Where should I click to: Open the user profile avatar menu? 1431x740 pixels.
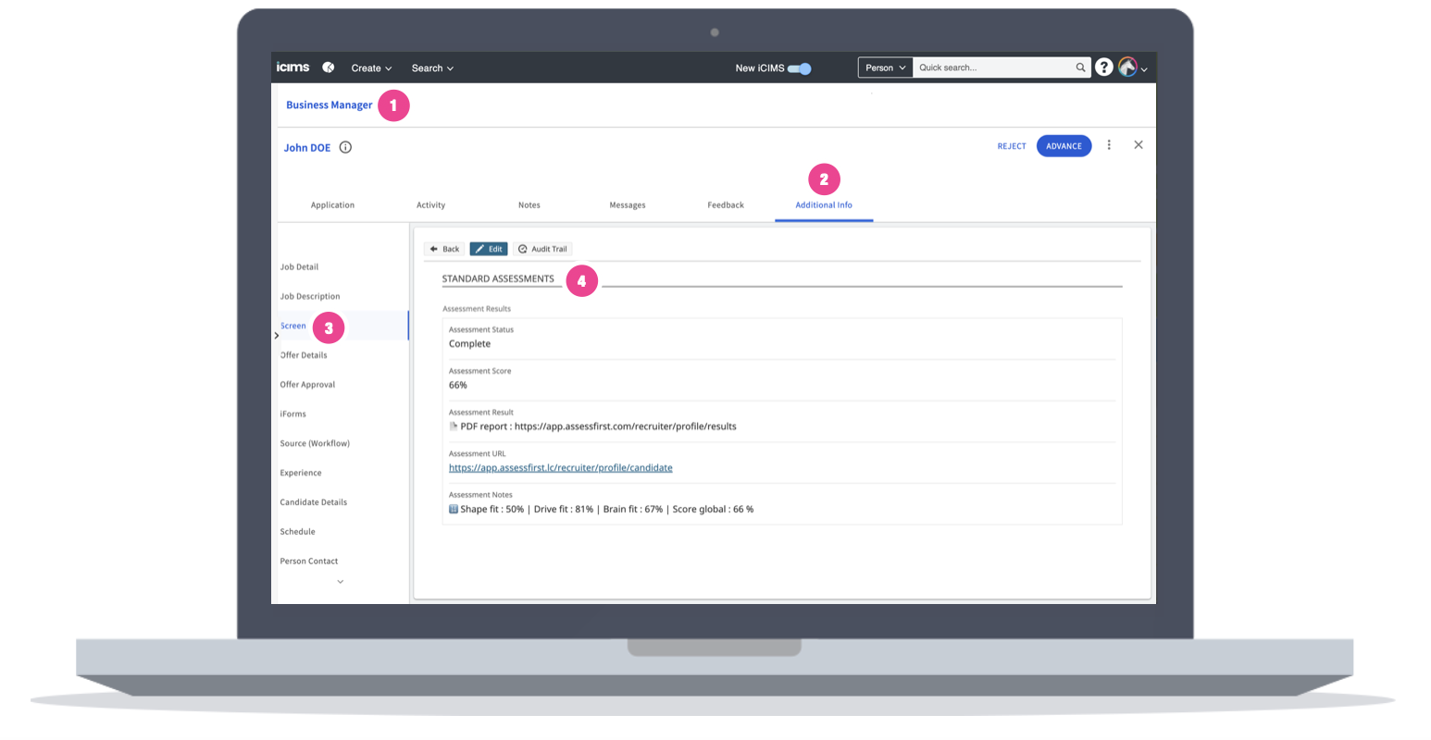[1132, 68]
